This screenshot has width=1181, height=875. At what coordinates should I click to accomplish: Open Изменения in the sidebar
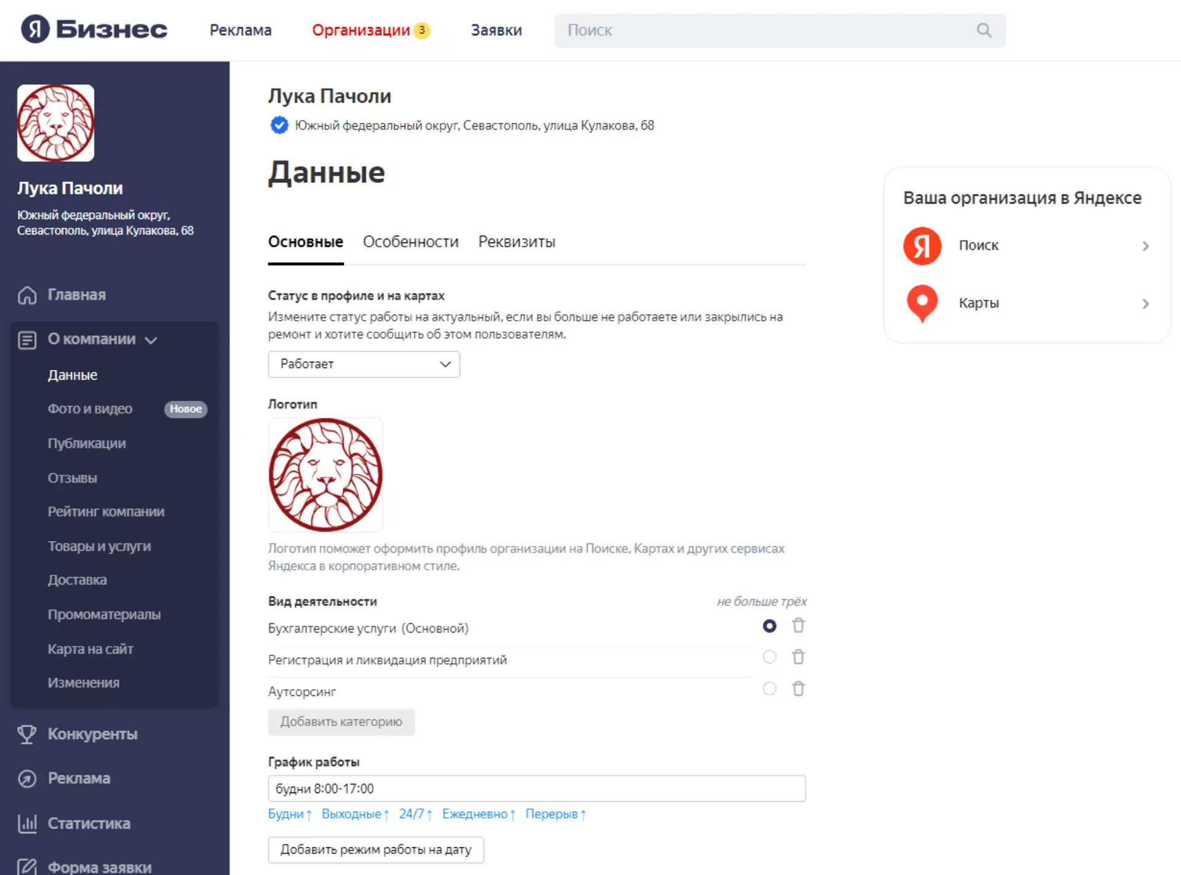click(84, 683)
